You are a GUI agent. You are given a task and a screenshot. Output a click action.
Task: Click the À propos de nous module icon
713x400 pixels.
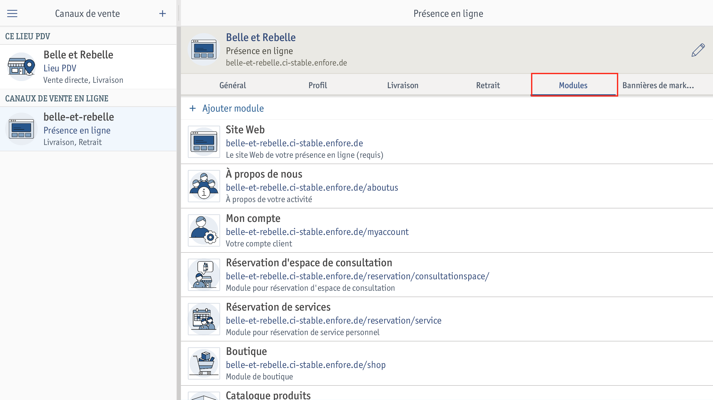[204, 186]
